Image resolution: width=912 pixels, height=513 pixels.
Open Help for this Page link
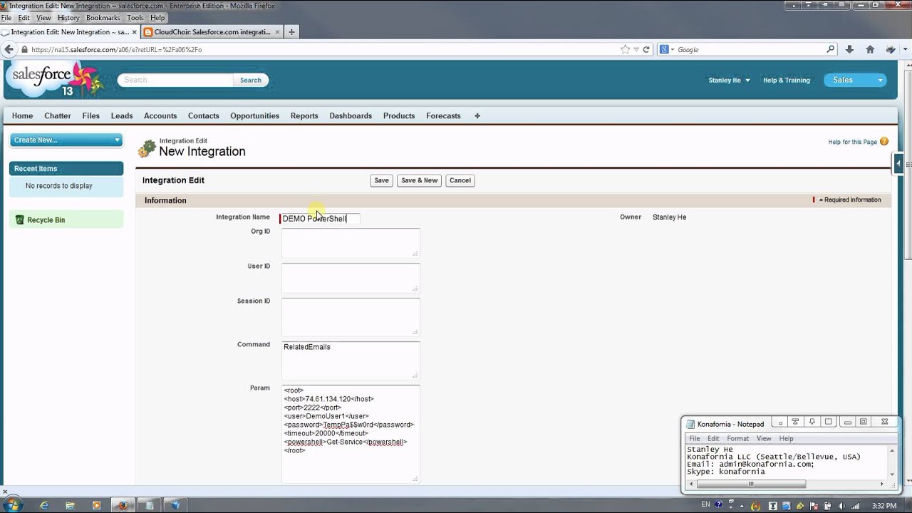[853, 142]
